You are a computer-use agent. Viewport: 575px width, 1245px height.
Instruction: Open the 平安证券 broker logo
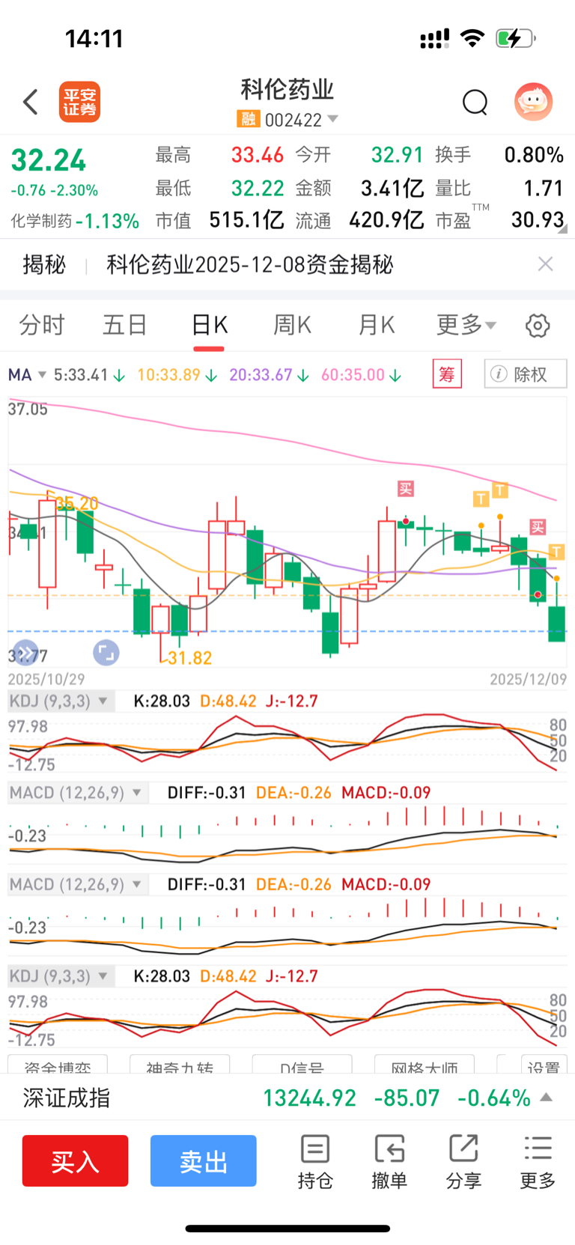point(79,102)
